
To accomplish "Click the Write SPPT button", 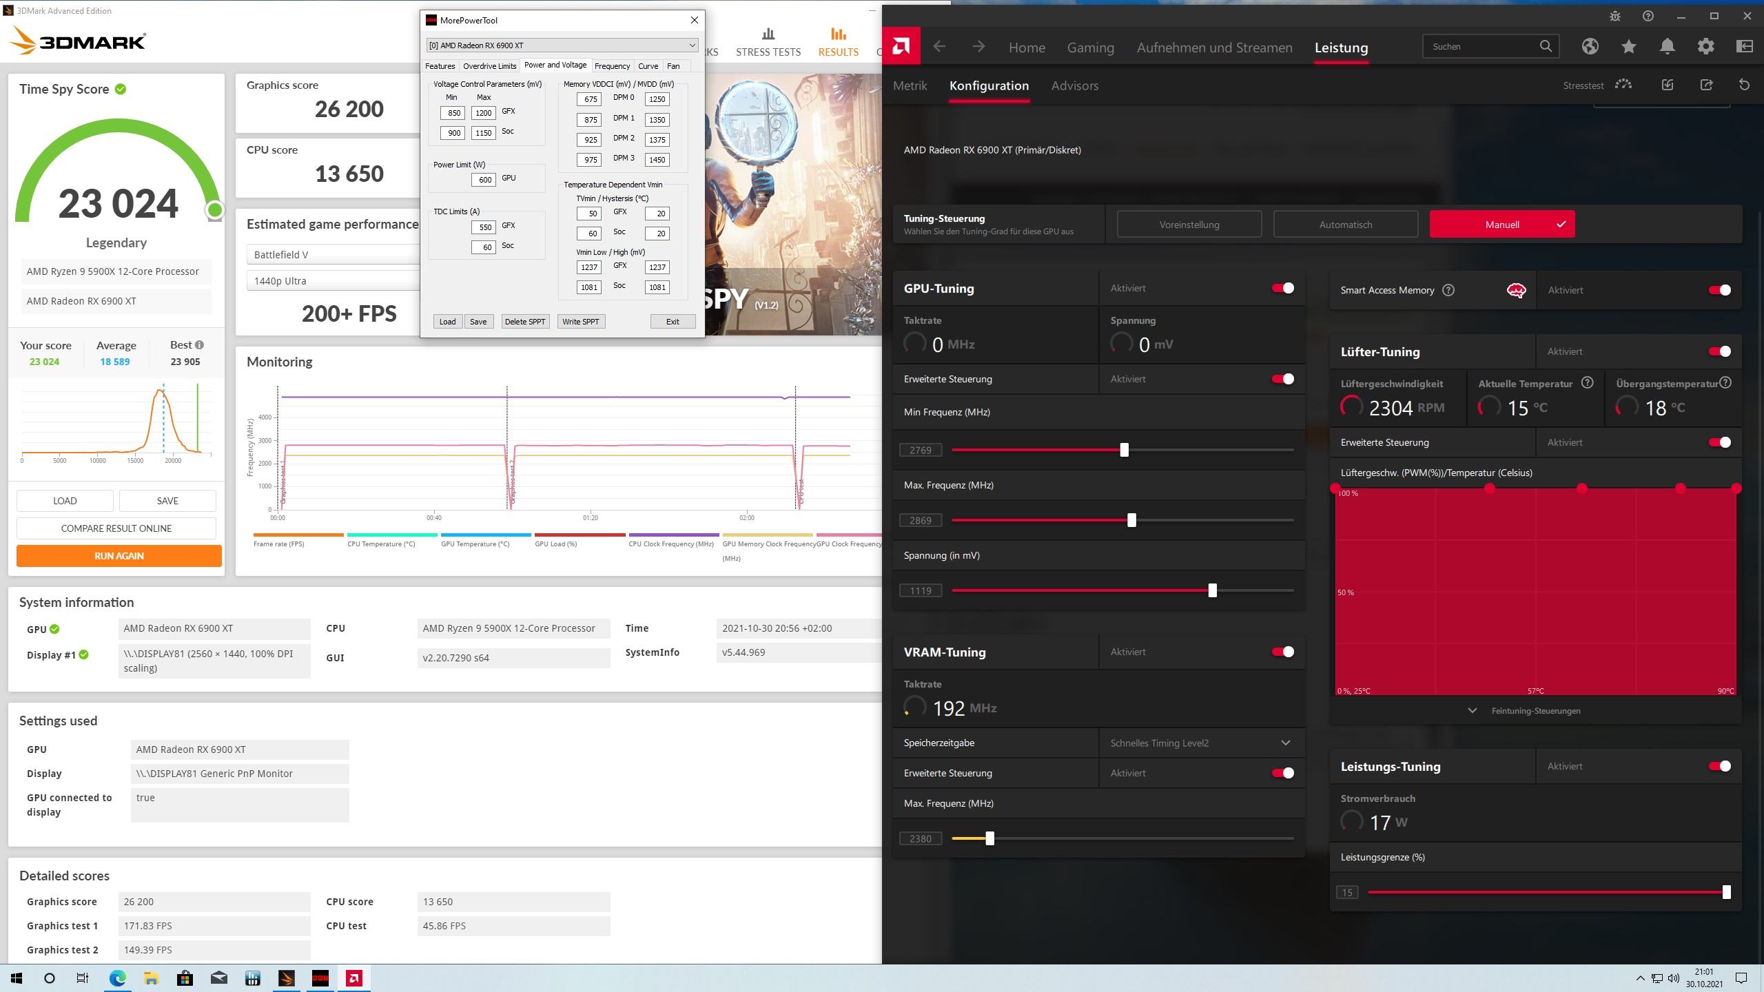I will coord(580,322).
